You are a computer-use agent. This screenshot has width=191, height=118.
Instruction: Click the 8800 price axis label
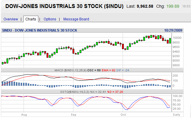pos(176,65)
